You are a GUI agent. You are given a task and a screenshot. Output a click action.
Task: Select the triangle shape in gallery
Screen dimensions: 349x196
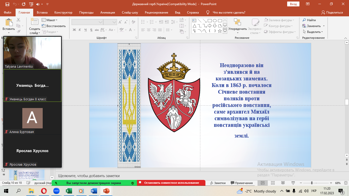point(194,26)
